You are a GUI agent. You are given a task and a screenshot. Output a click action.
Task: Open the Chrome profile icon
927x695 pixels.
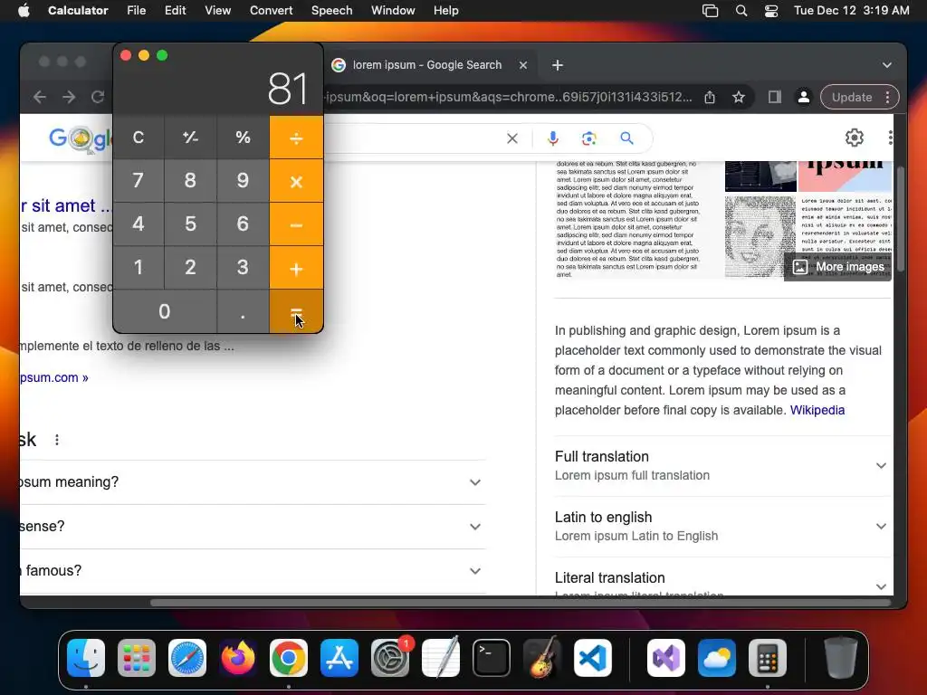[804, 98]
